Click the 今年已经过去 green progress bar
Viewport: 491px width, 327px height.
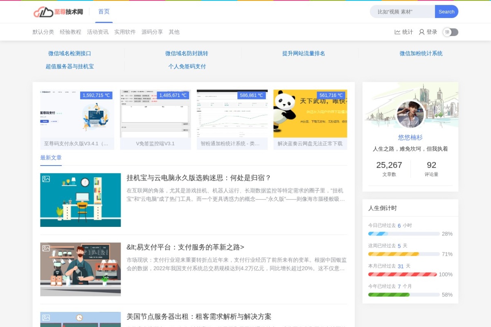(x=404, y=295)
